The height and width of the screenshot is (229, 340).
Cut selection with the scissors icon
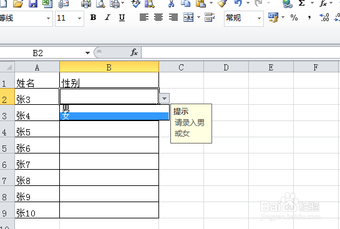(x=172, y=4)
